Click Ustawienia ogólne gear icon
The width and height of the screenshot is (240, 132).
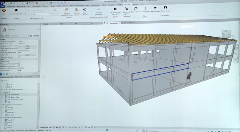coord(126,9)
